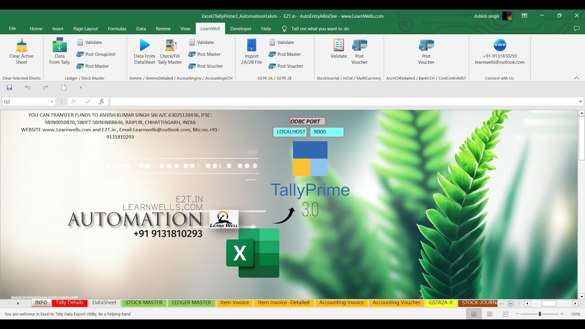
Task: Click Clear Active Sheet broom icon
Action: tap(21, 45)
